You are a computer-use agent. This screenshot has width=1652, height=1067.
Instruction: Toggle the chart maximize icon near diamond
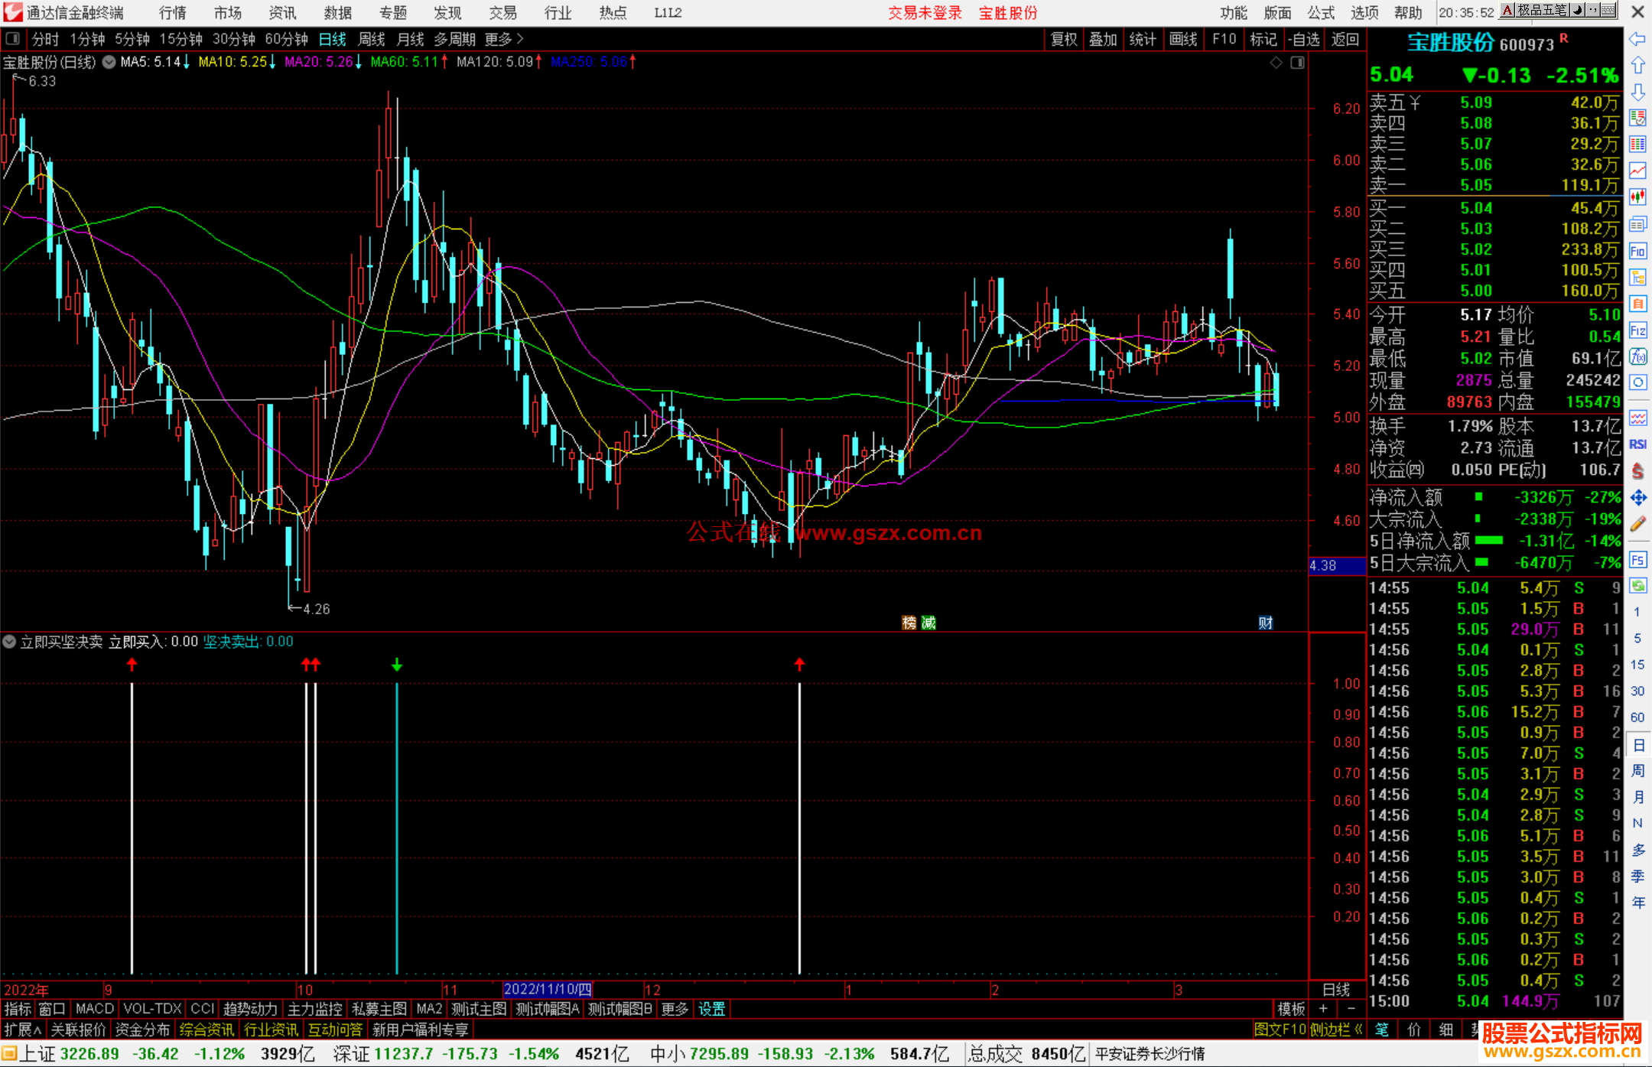[x=1297, y=63]
